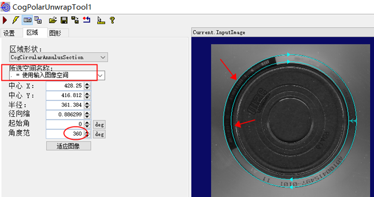Toggle the tool tips cursor icon

click(x=101, y=20)
